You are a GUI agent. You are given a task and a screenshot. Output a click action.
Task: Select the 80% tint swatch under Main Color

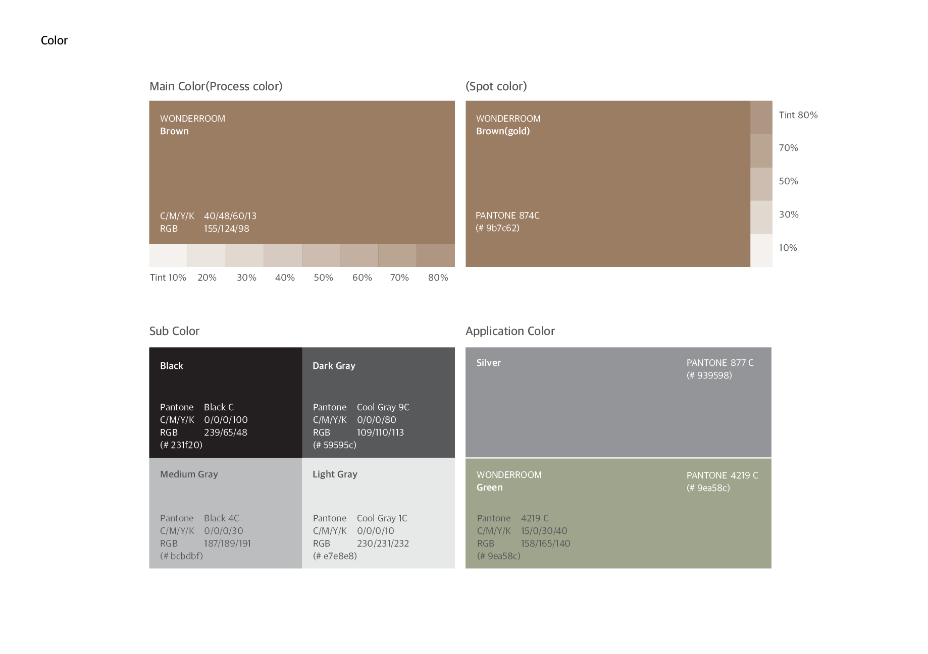[x=436, y=255]
